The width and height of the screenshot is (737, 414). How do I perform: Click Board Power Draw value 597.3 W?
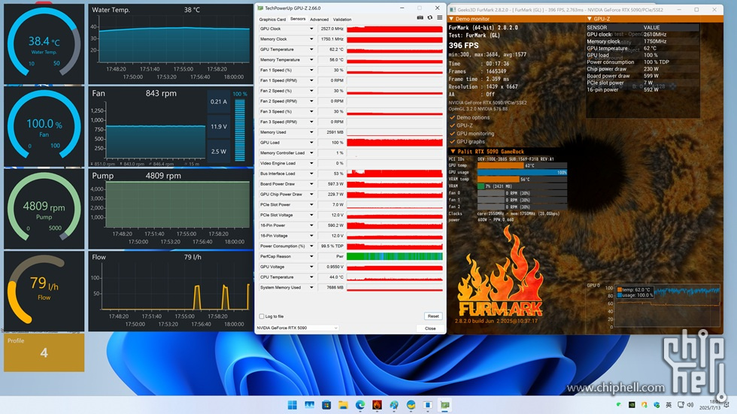[x=332, y=183]
